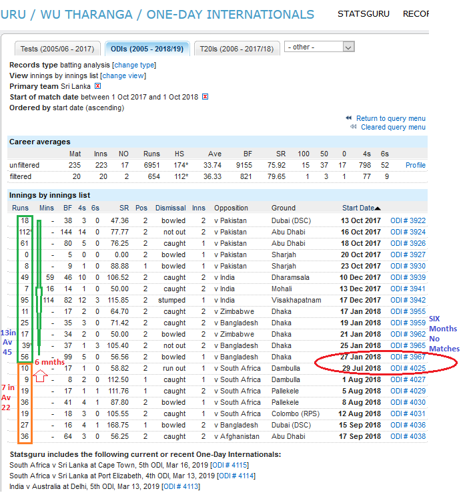Open scorecard ODI # 3965
Screen dimensions: 463x497
[x=408, y=345]
